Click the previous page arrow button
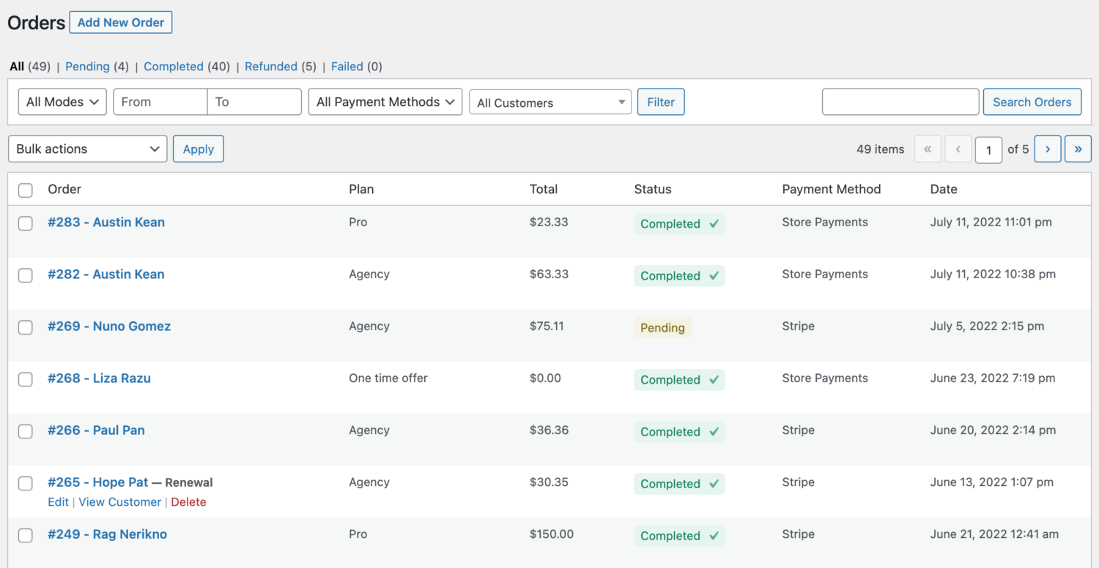1099x568 pixels. 958,149
